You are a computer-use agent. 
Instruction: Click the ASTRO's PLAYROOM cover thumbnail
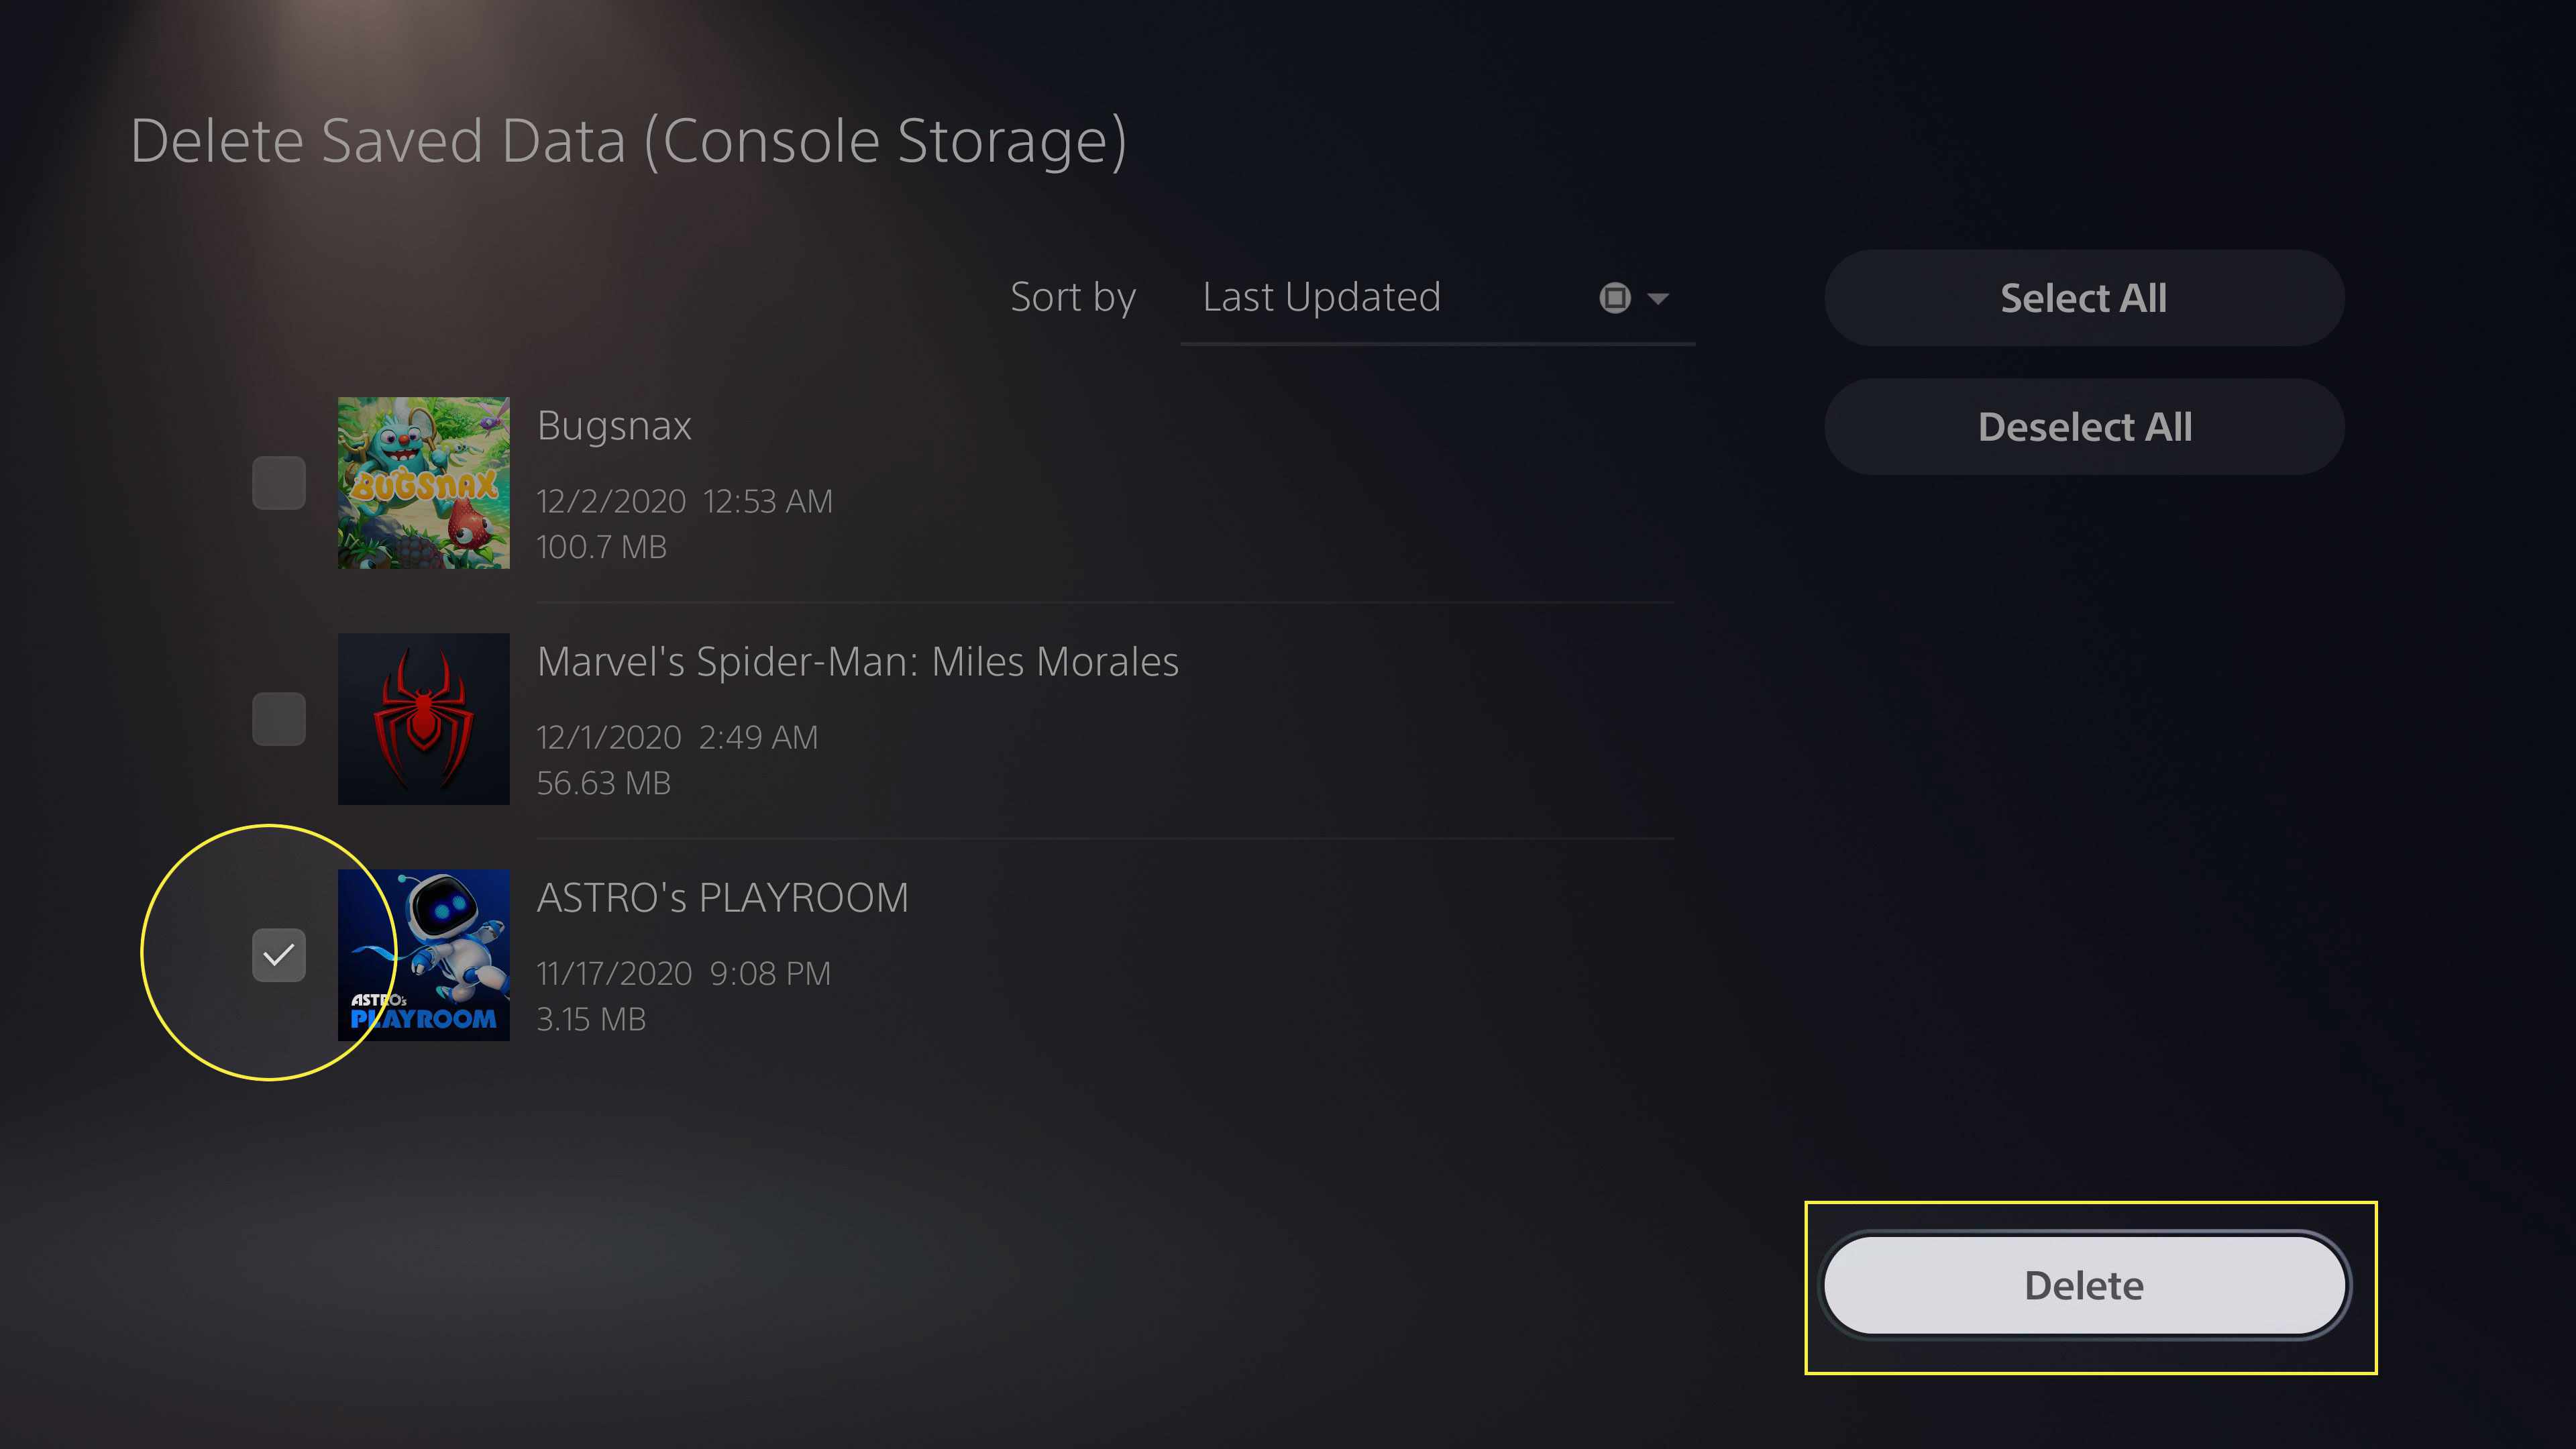424,955
